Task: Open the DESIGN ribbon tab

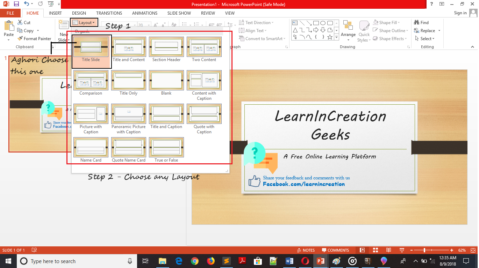Action: 79,13
